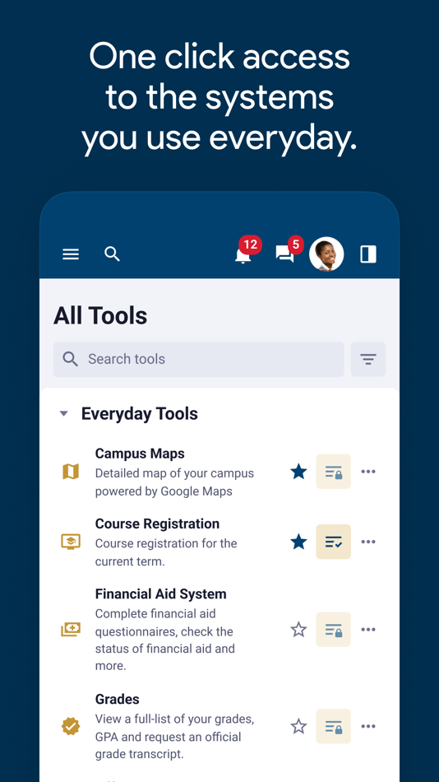Click the Course Registration monitor icon
The image size is (439, 782).
[71, 542]
